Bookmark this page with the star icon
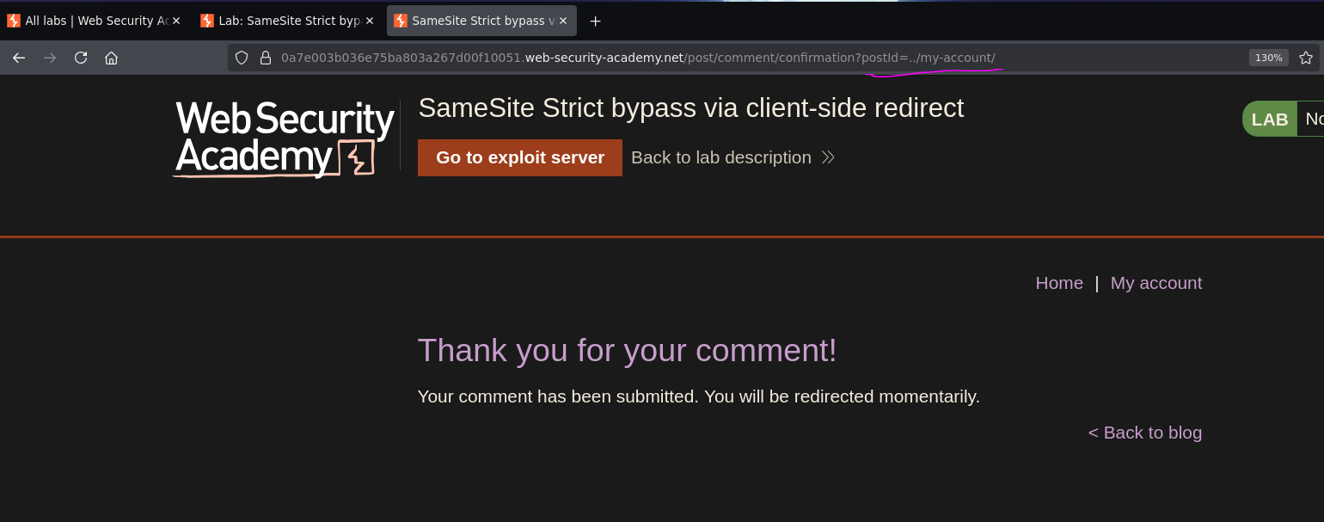 (x=1306, y=58)
